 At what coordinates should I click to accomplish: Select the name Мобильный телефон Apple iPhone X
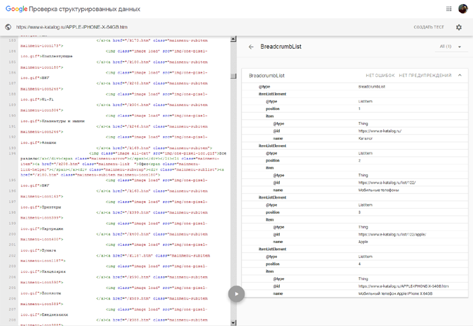395,294
